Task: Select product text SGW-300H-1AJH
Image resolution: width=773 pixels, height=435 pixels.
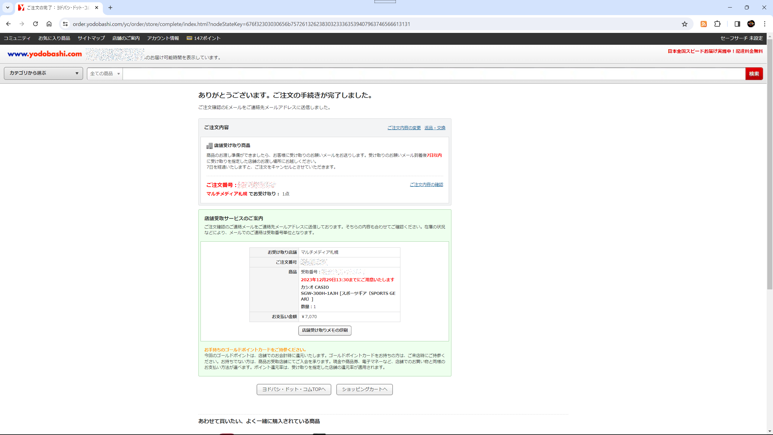Action: point(319,293)
